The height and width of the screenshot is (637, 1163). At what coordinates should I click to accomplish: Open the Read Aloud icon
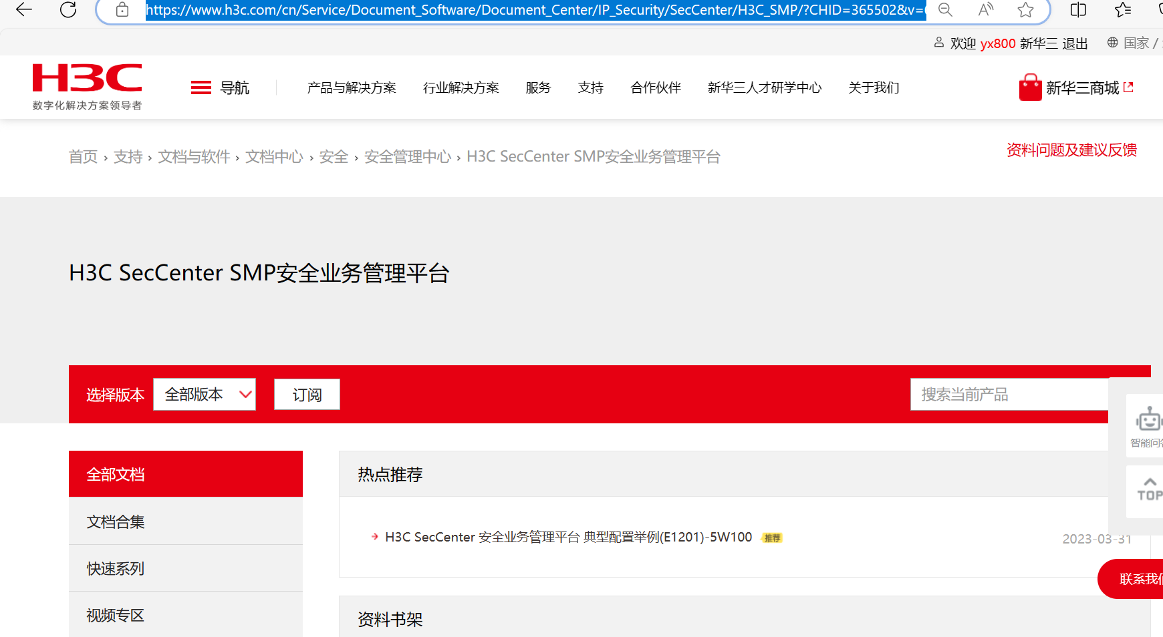[x=985, y=9]
